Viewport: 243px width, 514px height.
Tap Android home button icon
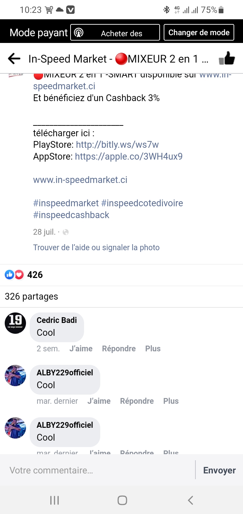(122, 500)
